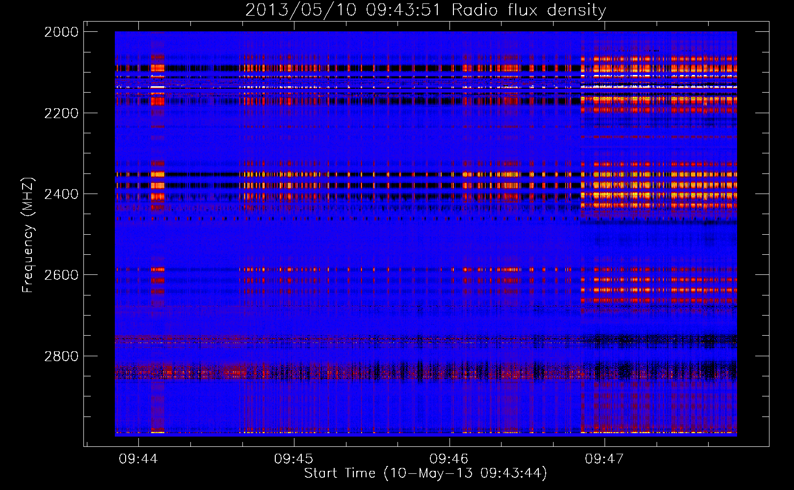Click the 2400 frequency axis label
This screenshot has width=794, height=490.
point(61,194)
